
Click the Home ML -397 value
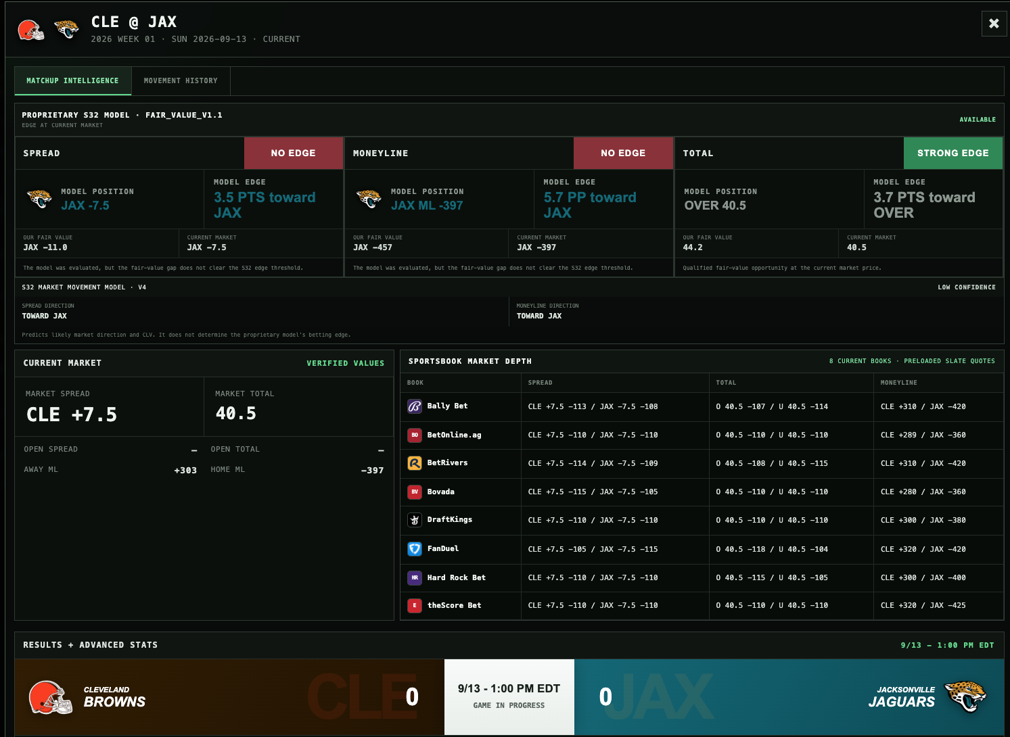(372, 471)
